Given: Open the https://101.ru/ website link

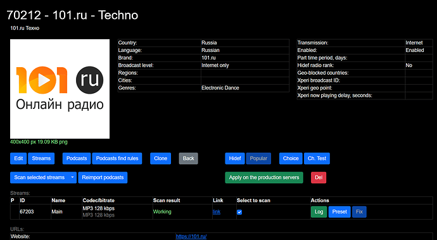Looking at the screenshot, I should point(191,236).
